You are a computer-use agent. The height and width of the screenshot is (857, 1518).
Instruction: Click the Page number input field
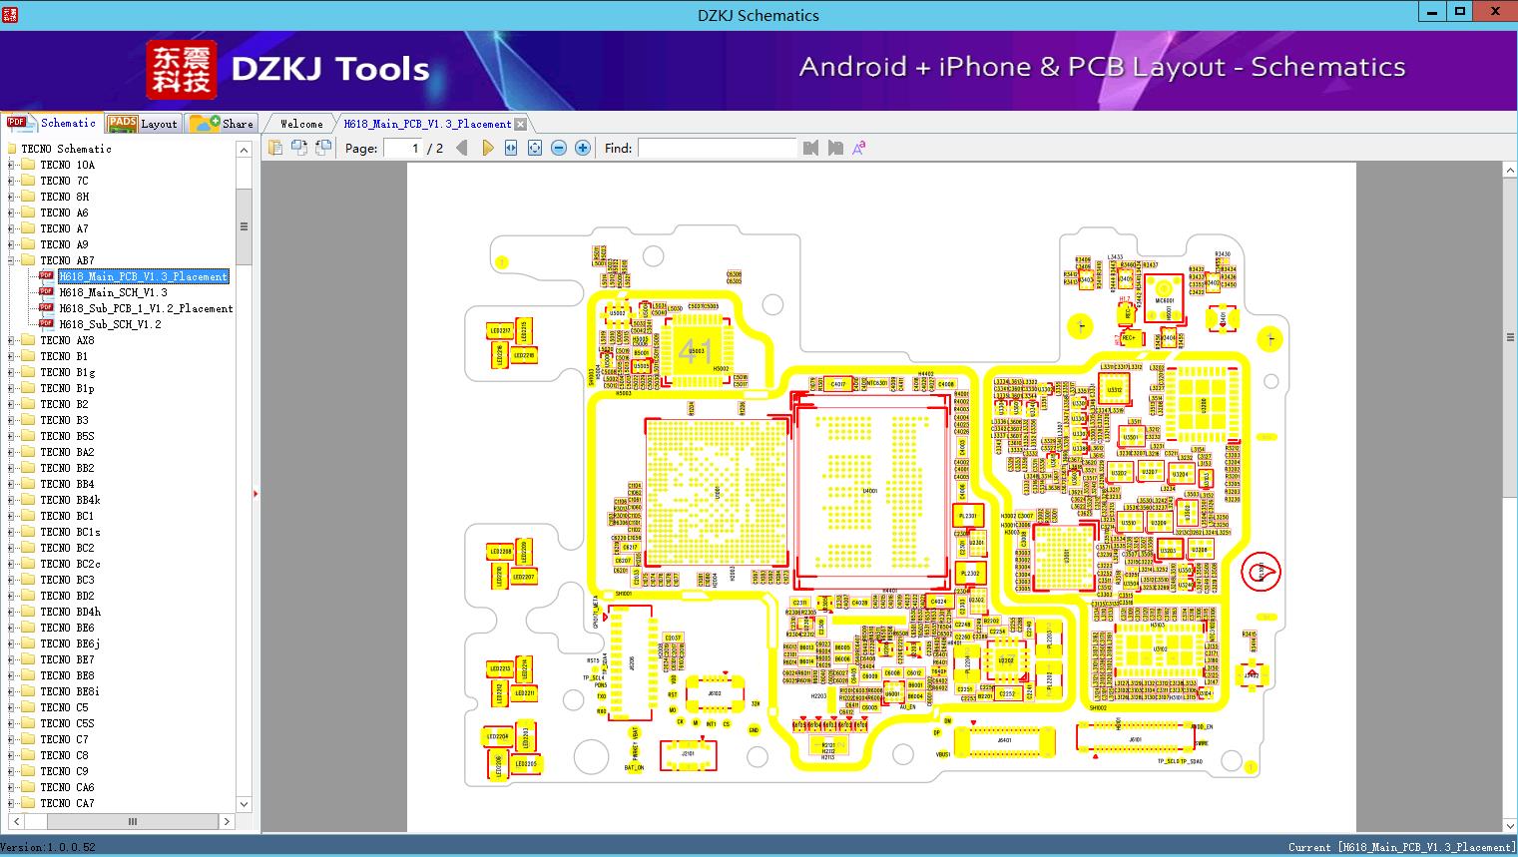403,148
